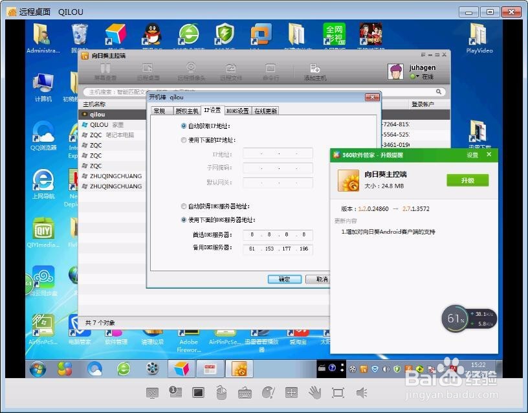Viewport: 528px width, 413px height.
Task: Open the on-screen keyboard icon in remote toolbar
Action: click(245, 393)
